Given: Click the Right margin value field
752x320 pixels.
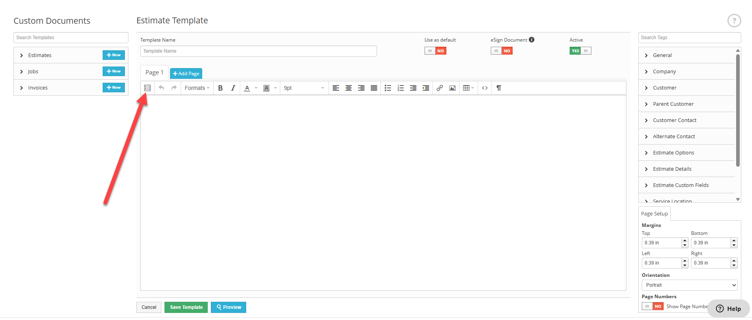Looking at the screenshot, I should click(711, 263).
